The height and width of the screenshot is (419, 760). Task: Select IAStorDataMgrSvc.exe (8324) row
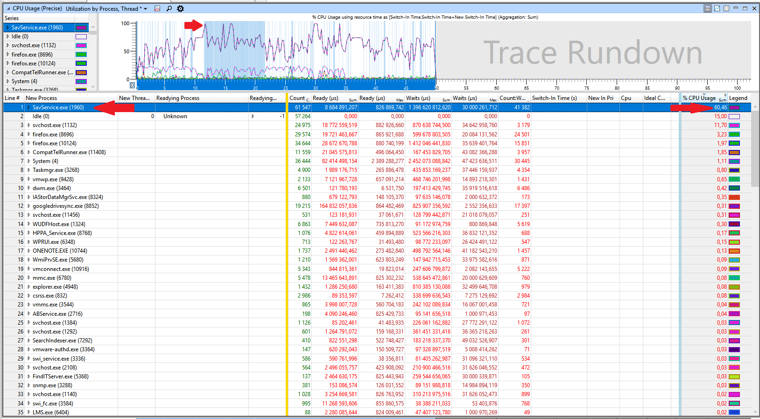(x=377, y=197)
